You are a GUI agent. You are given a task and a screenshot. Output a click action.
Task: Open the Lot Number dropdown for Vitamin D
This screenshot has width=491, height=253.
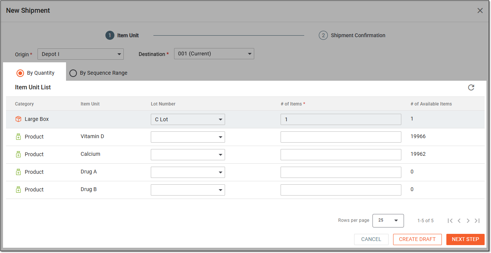(x=188, y=137)
